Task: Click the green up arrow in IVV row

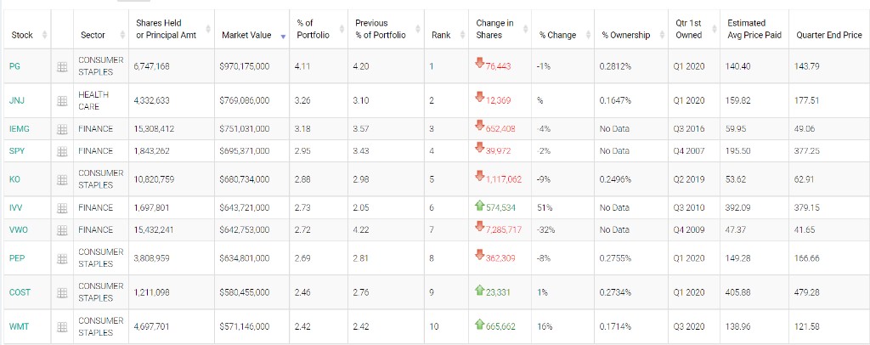Action: [x=479, y=206]
